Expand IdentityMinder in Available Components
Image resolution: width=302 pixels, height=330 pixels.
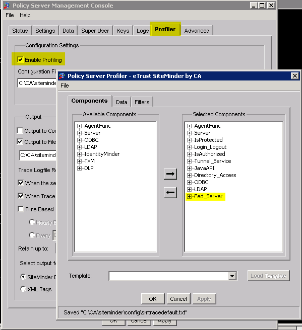point(79,154)
